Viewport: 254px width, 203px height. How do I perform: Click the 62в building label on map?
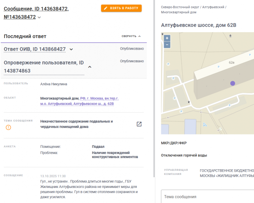click(232, 63)
